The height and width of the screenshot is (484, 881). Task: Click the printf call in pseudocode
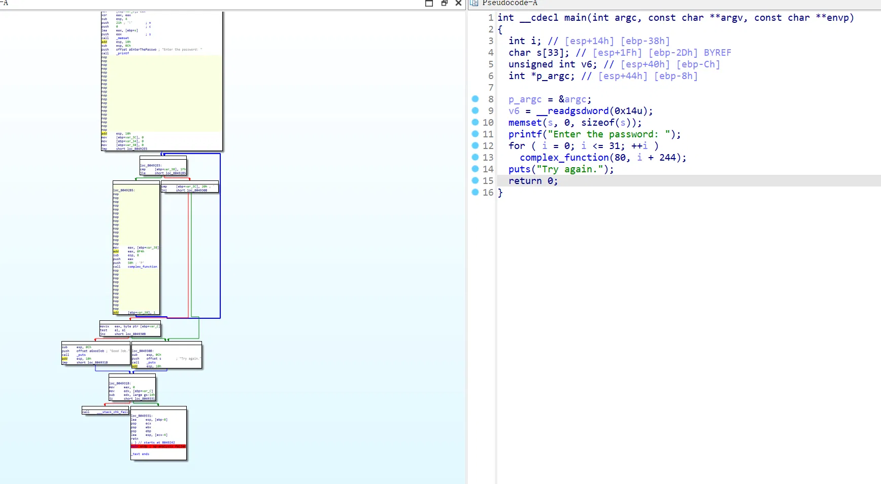click(x=525, y=134)
